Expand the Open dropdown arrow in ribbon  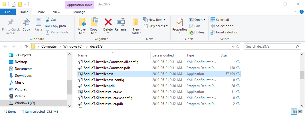[205, 20]
